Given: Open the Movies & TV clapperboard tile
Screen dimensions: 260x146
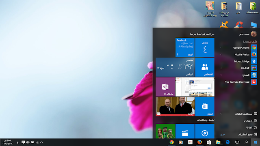Looking at the screenshot, I should pyautogui.click(x=185, y=131).
